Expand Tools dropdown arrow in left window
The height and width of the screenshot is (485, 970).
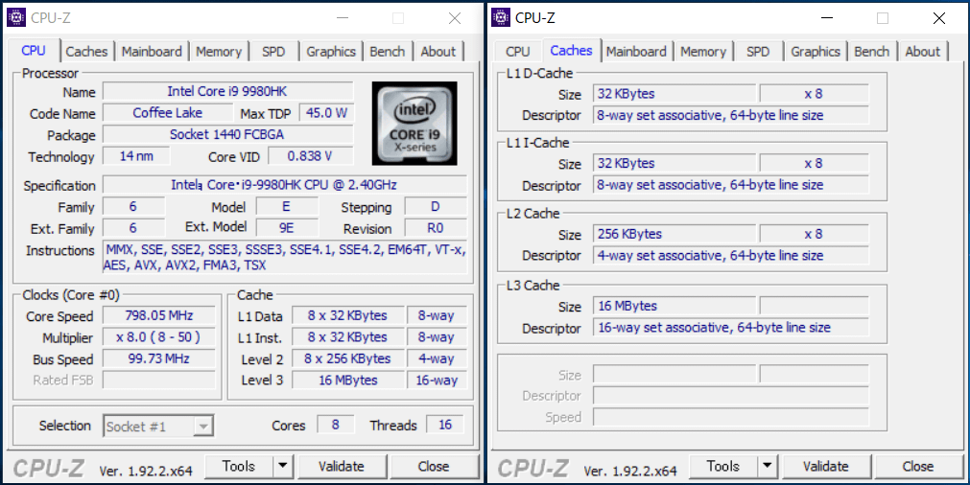(283, 467)
